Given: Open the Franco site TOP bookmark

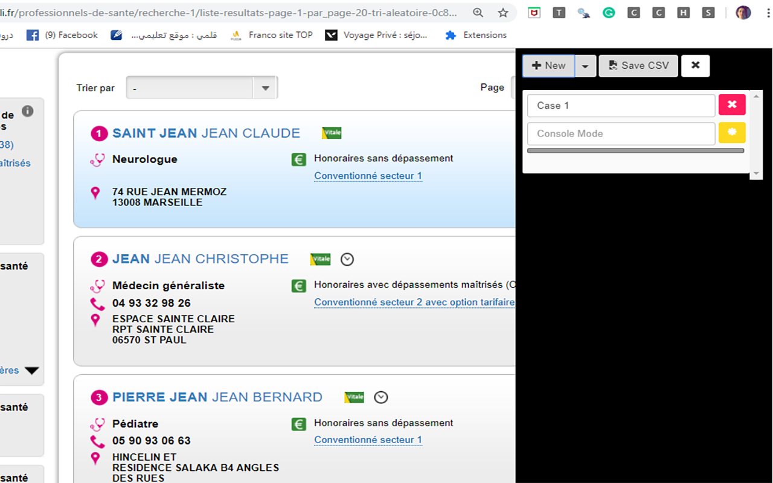Looking at the screenshot, I should point(272,35).
